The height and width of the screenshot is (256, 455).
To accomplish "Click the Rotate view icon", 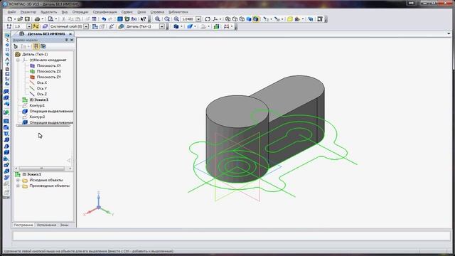I will click(207, 19).
